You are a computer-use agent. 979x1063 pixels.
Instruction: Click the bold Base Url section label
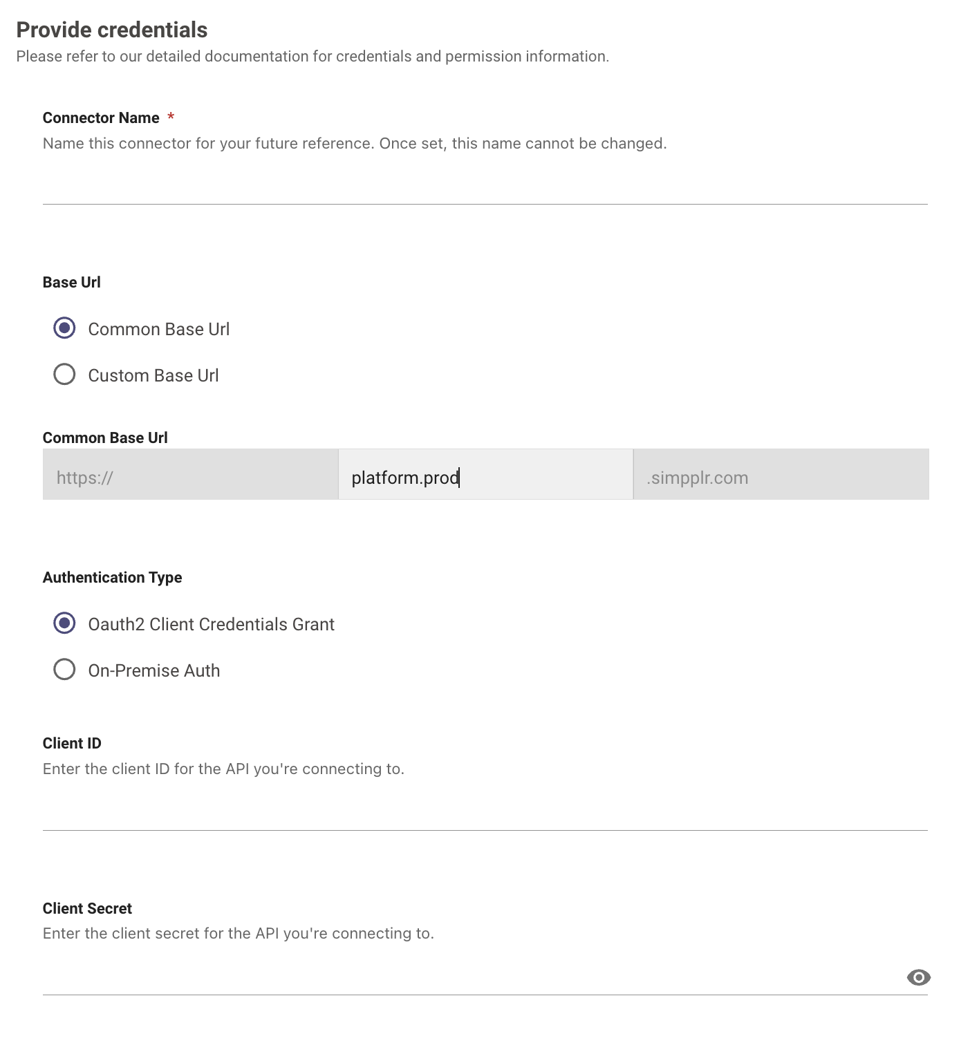[72, 283]
